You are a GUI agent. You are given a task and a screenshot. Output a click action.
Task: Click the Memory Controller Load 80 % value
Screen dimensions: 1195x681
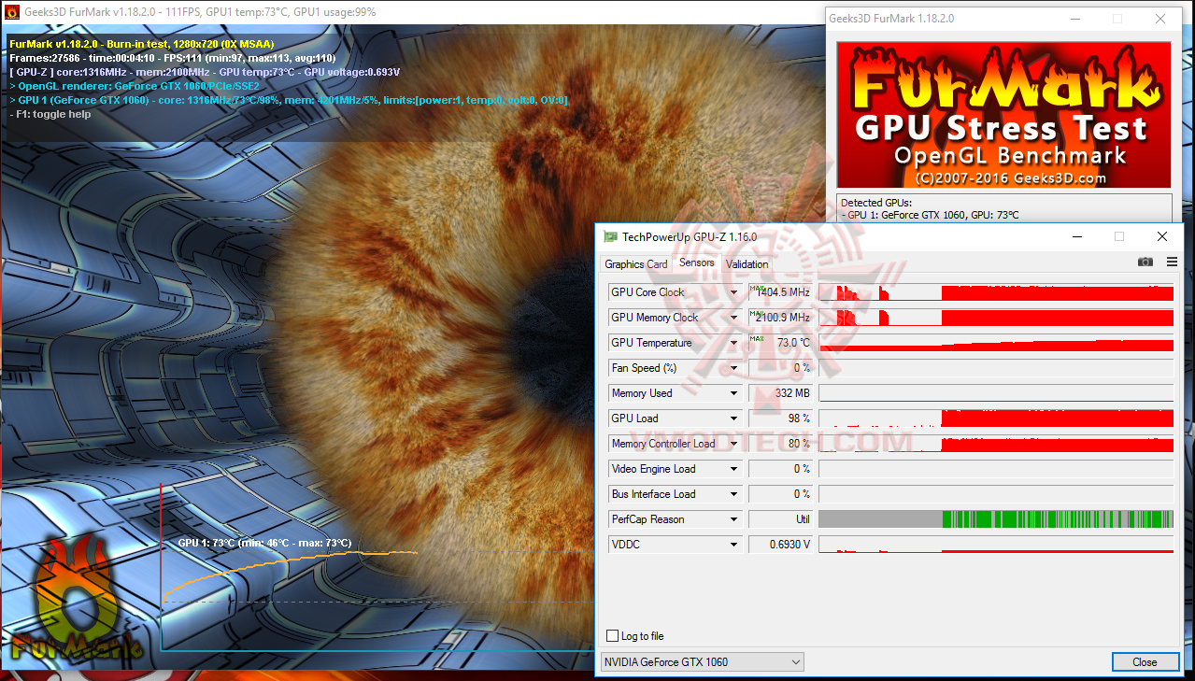click(781, 444)
